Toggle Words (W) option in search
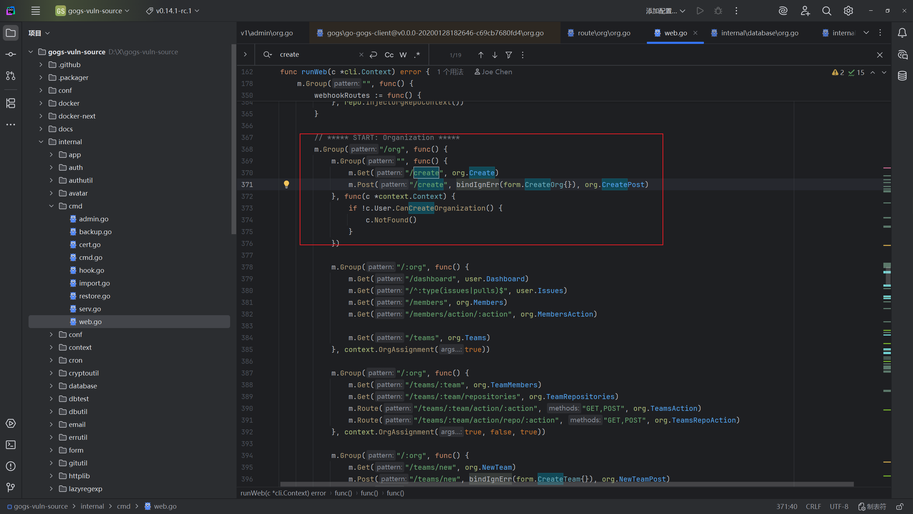 pos(403,55)
